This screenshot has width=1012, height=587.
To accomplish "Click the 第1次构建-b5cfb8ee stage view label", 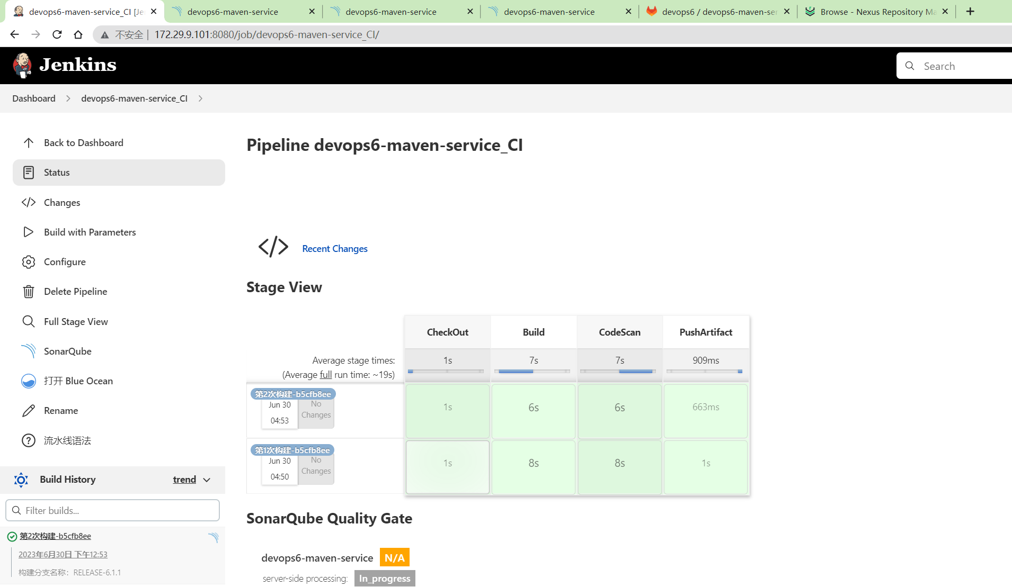I will tap(292, 450).
